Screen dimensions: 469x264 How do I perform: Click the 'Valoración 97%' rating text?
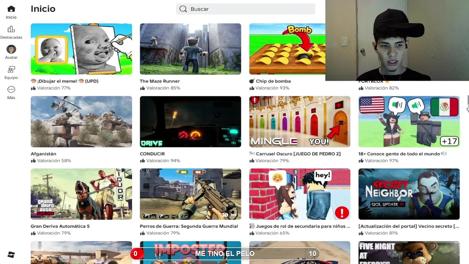(x=382, y=161)
